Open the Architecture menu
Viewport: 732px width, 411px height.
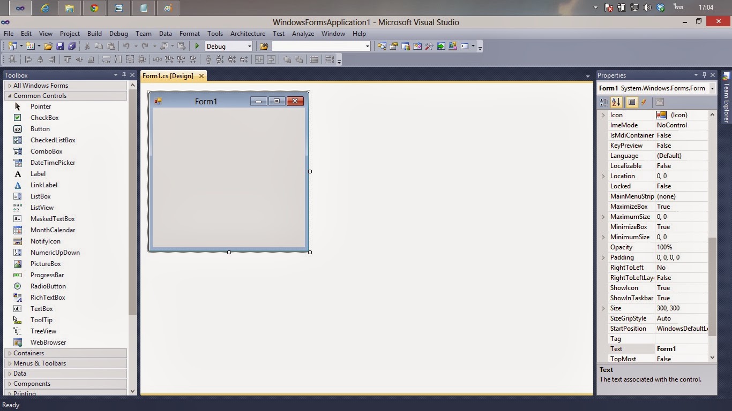click(x=248, y=34)
